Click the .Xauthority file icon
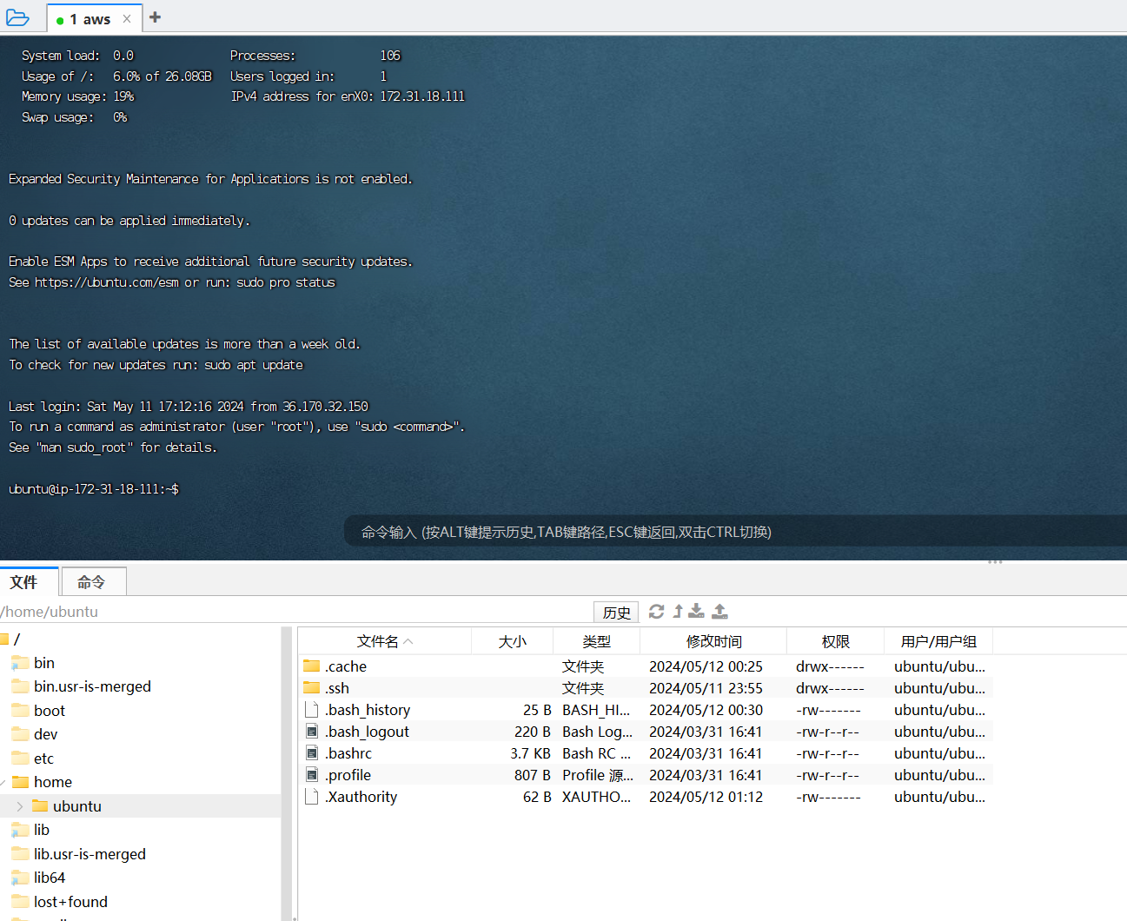1127x921 pixels. point(312,796)
